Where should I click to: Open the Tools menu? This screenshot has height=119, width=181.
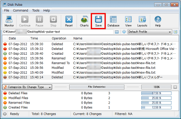click(36, 10)
